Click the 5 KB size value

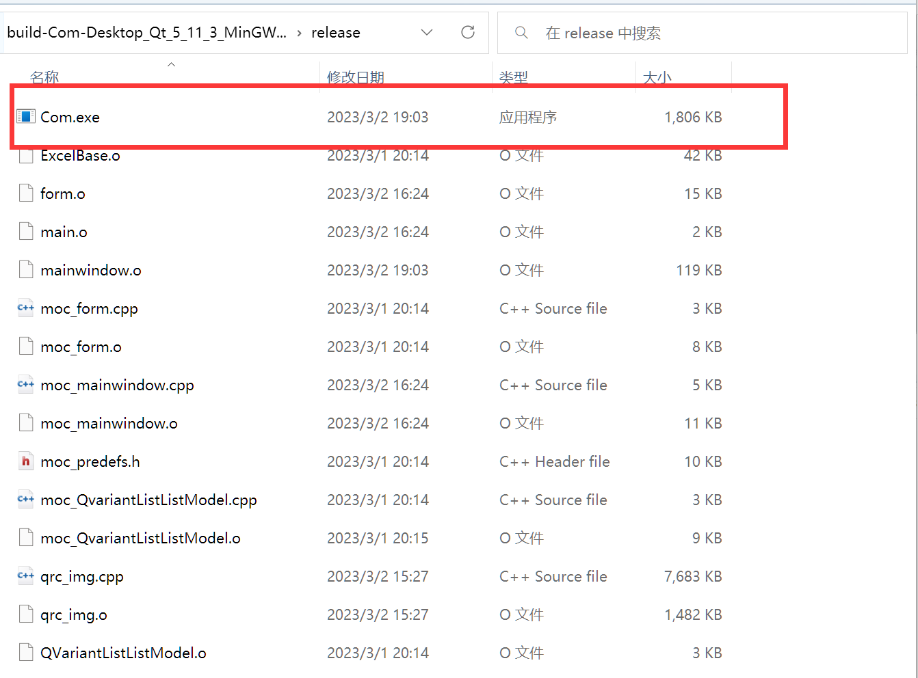707,385
